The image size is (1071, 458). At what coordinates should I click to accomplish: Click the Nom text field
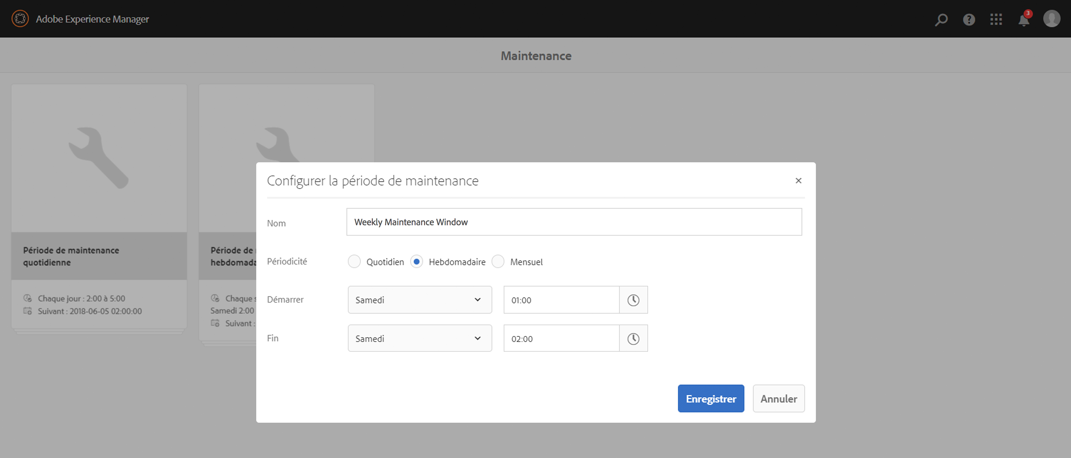click(x=574, y=222)
